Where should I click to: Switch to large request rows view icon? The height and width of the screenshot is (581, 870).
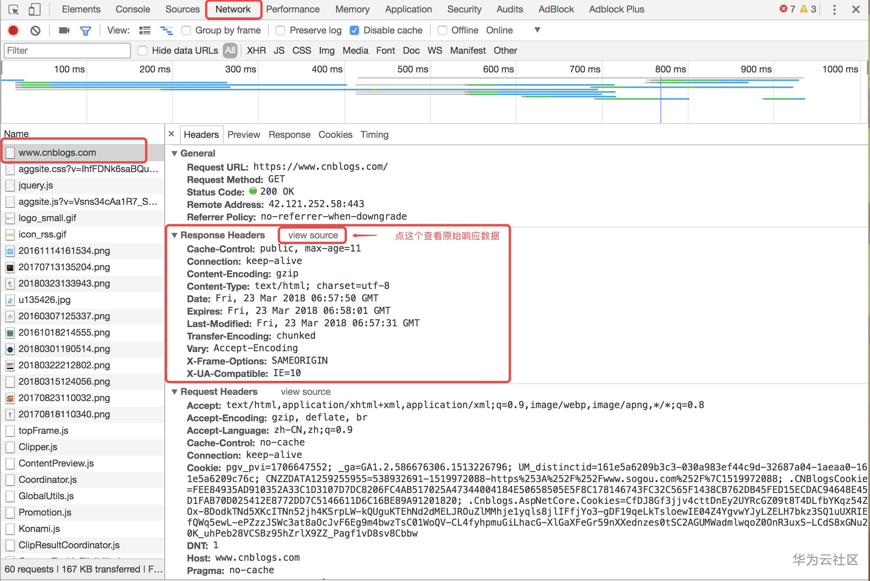pyautogui.click(x=145, y=30)
